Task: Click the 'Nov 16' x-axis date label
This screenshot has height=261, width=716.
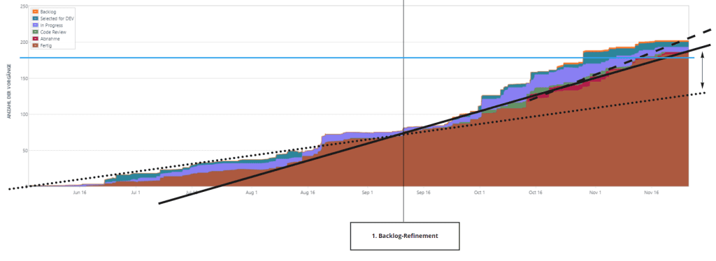Action: (x=651, y=193)
